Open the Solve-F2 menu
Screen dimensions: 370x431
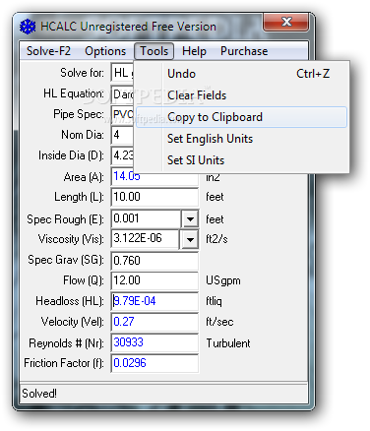pyautogui.click(x=48, y=51)
